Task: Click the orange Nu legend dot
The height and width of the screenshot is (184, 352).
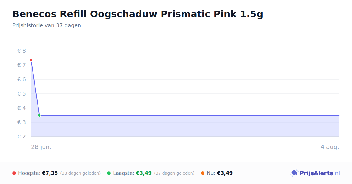Action: 203,173
